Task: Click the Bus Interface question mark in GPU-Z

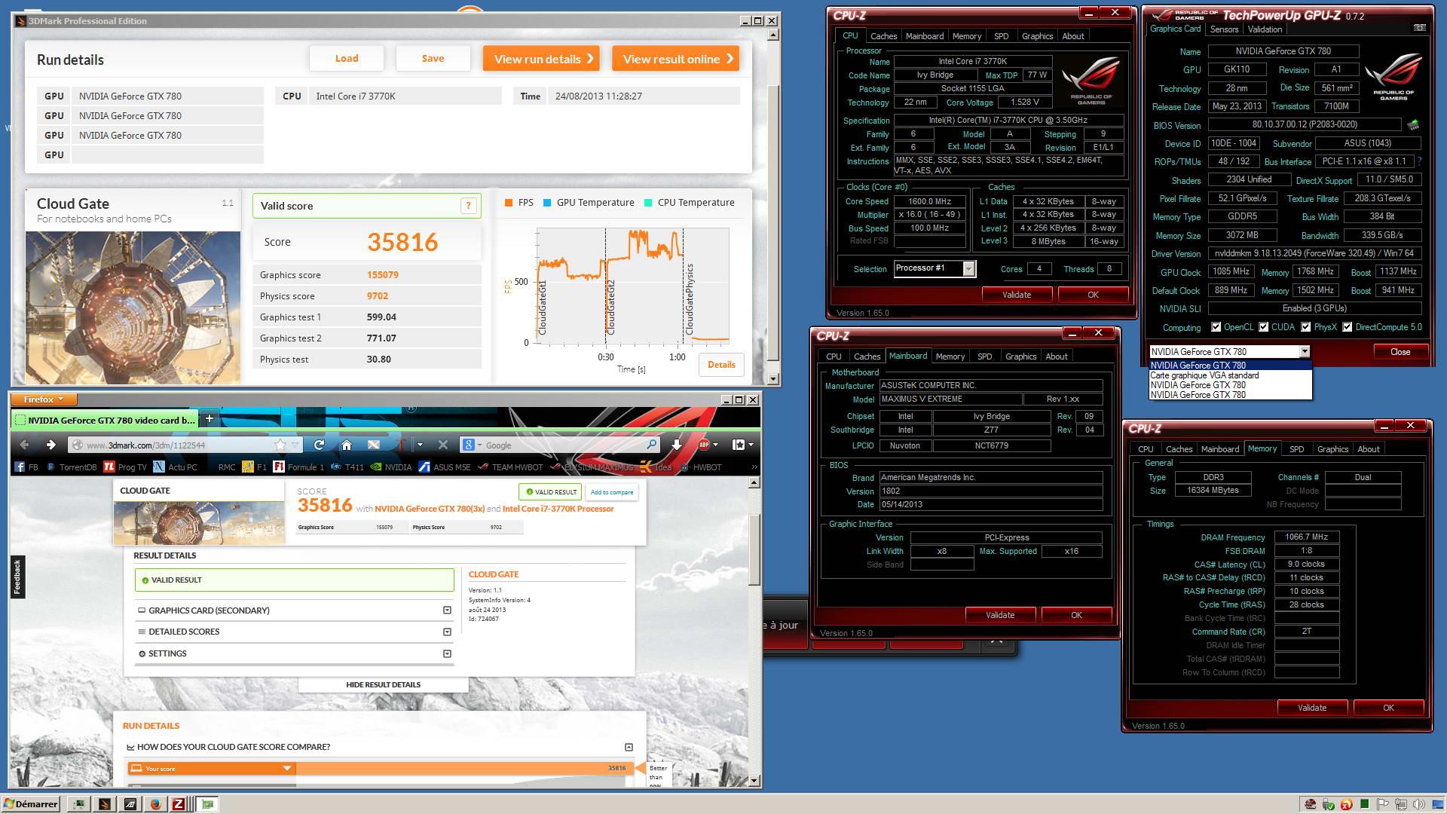Action: pos(1420,161)
